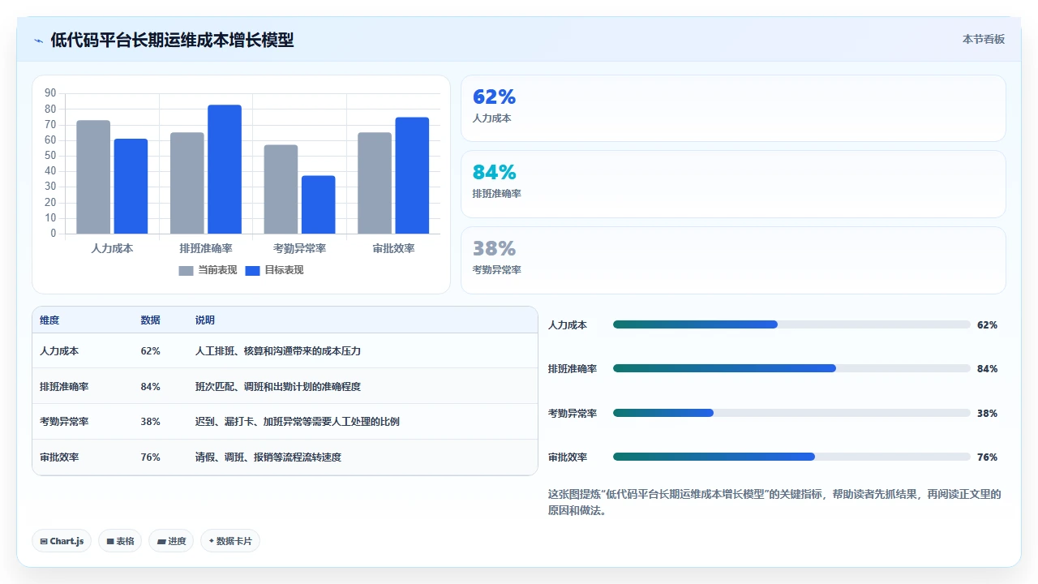Toggle the 目标表现 legend swatch
This screenshot has width=1038, height=584.
(x=252, y=270)
